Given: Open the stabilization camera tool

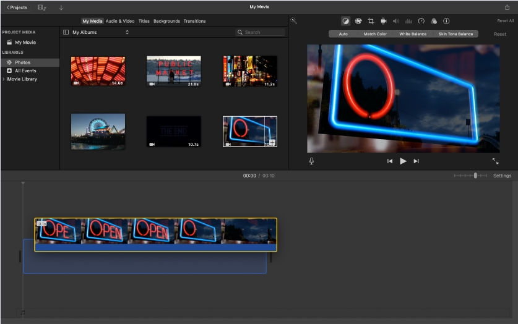Looking at the screenshot, I should point(383,21).
